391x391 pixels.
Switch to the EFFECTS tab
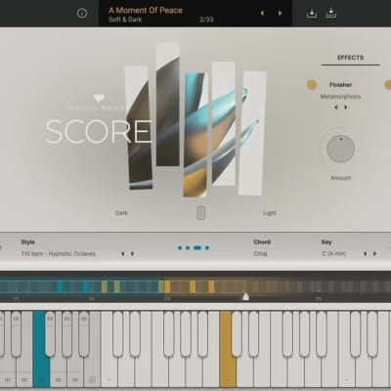[x=350, y=58]
